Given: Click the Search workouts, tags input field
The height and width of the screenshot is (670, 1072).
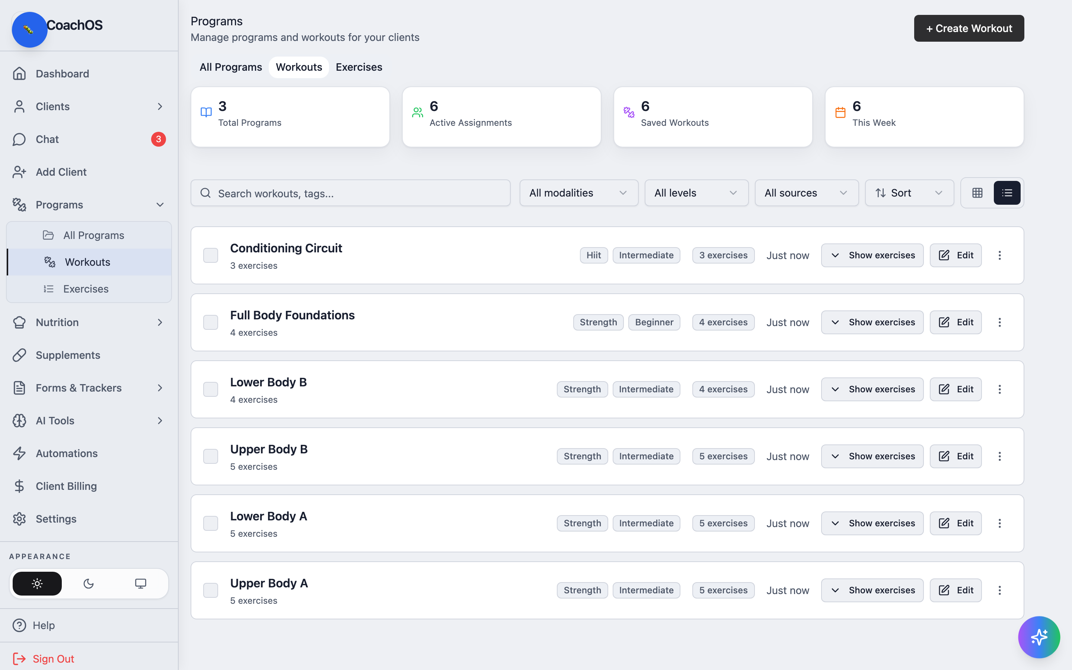Looking at the screenshot, I should coord(350,193).
